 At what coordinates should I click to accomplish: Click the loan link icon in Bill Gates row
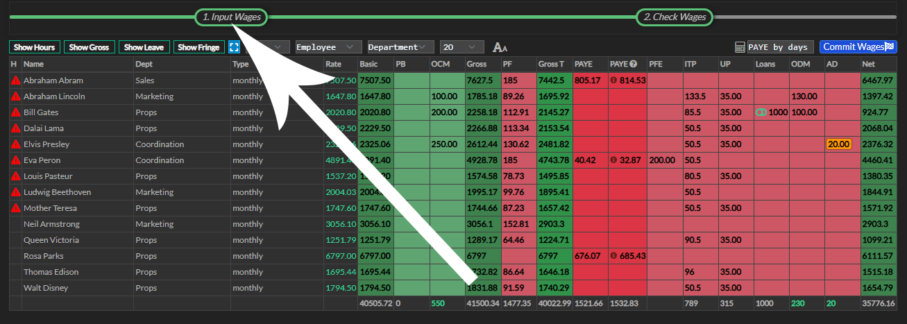tap(761, 112)
